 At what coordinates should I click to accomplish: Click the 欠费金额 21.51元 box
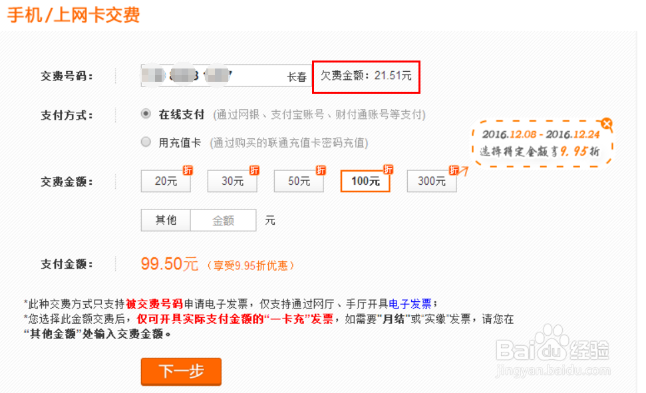[367, 76]
